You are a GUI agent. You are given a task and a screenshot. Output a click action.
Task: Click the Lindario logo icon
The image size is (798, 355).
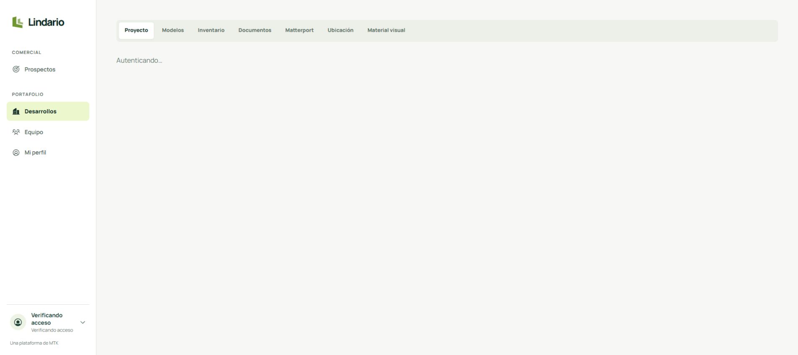tap(17, 22)
